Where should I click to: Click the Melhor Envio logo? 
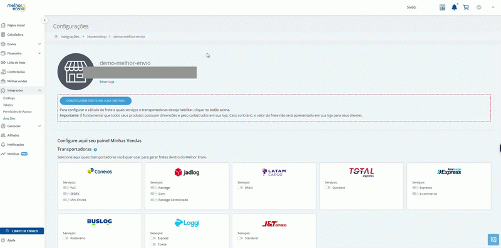(x=16, y=8)
